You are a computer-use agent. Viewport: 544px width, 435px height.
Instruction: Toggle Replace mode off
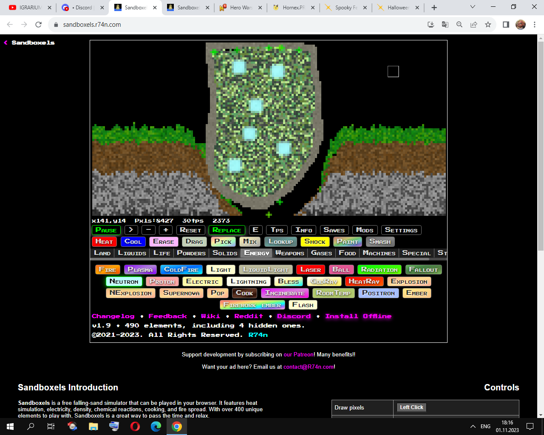click(227, 230)
